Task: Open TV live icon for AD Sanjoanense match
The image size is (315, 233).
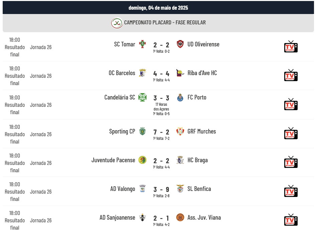Action: (291, 220)
